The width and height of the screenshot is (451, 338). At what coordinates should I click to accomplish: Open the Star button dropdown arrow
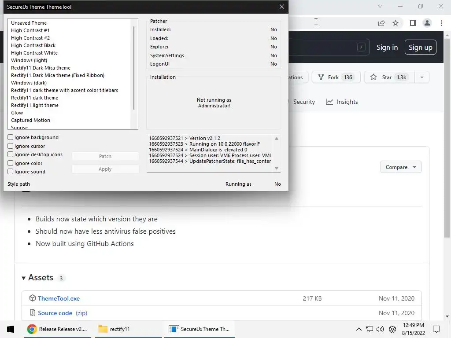click(422, 77)
